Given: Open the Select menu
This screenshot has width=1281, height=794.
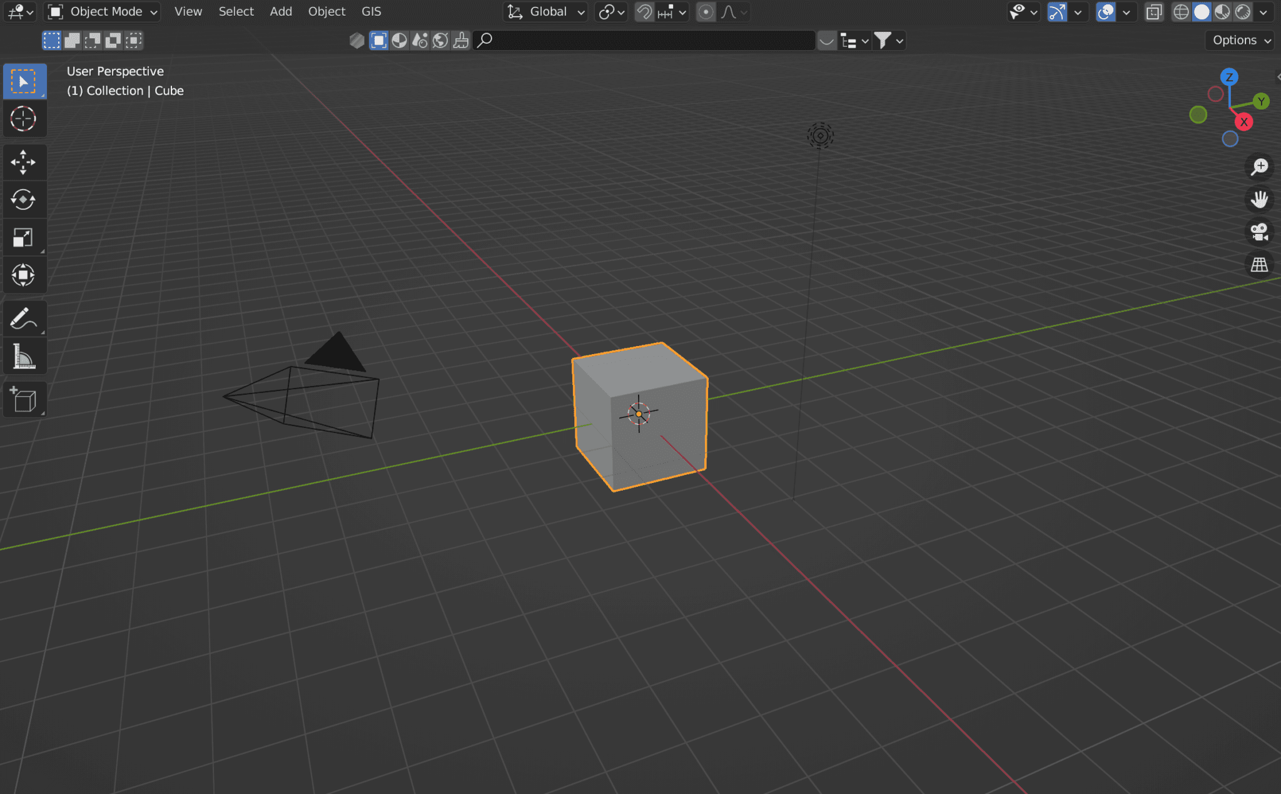Looking at the screenshot, I should 236,11.
